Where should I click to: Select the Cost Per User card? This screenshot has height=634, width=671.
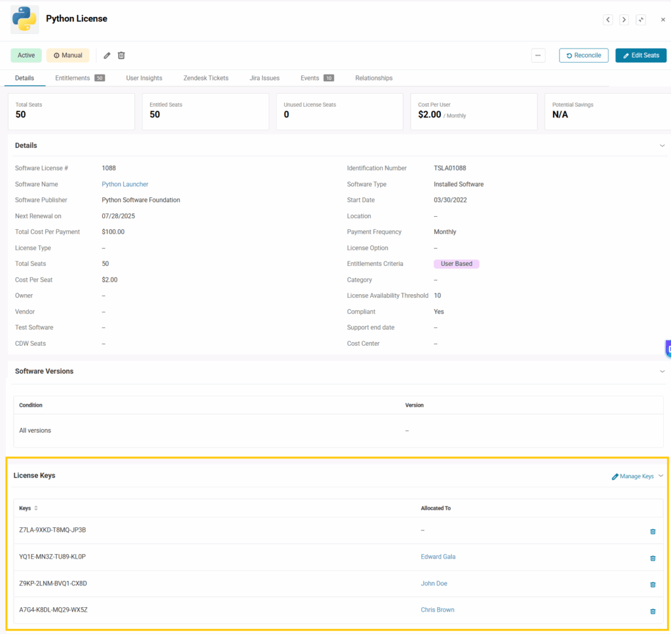(x=474, y=111)
